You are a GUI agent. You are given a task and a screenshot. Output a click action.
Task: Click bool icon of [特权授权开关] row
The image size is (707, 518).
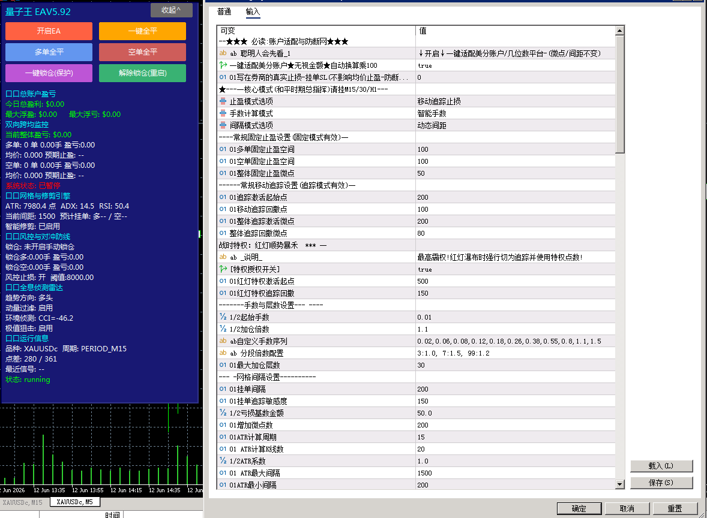(x=223, y=269)
